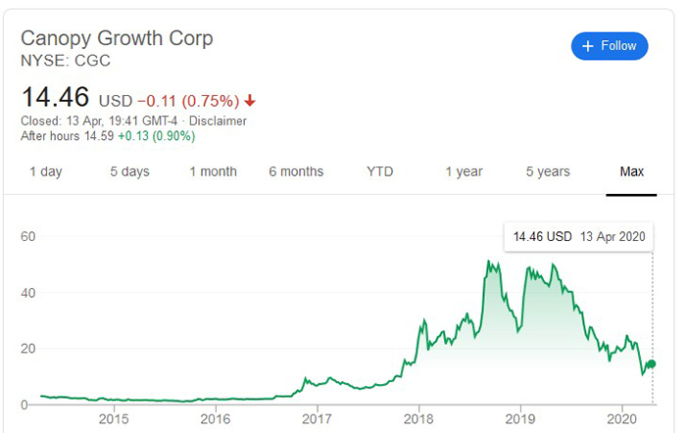Click the red down arrow price indicator
Viewport: 686px width, 433px height.
(x=251, y=100)
